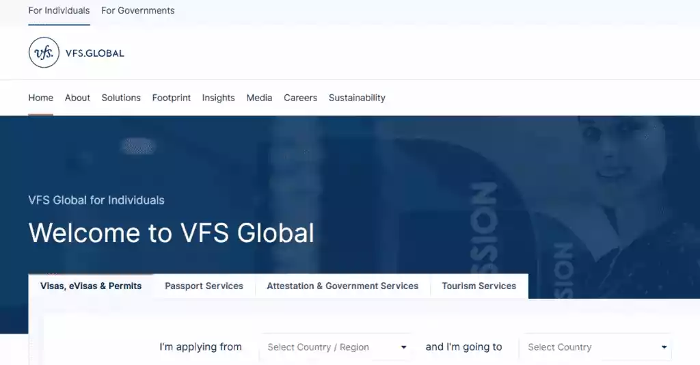The width and height of the screenshot is (700, 365).
Task: Select the Visas, eVisas & Permits tab
Action: [91, 286]
